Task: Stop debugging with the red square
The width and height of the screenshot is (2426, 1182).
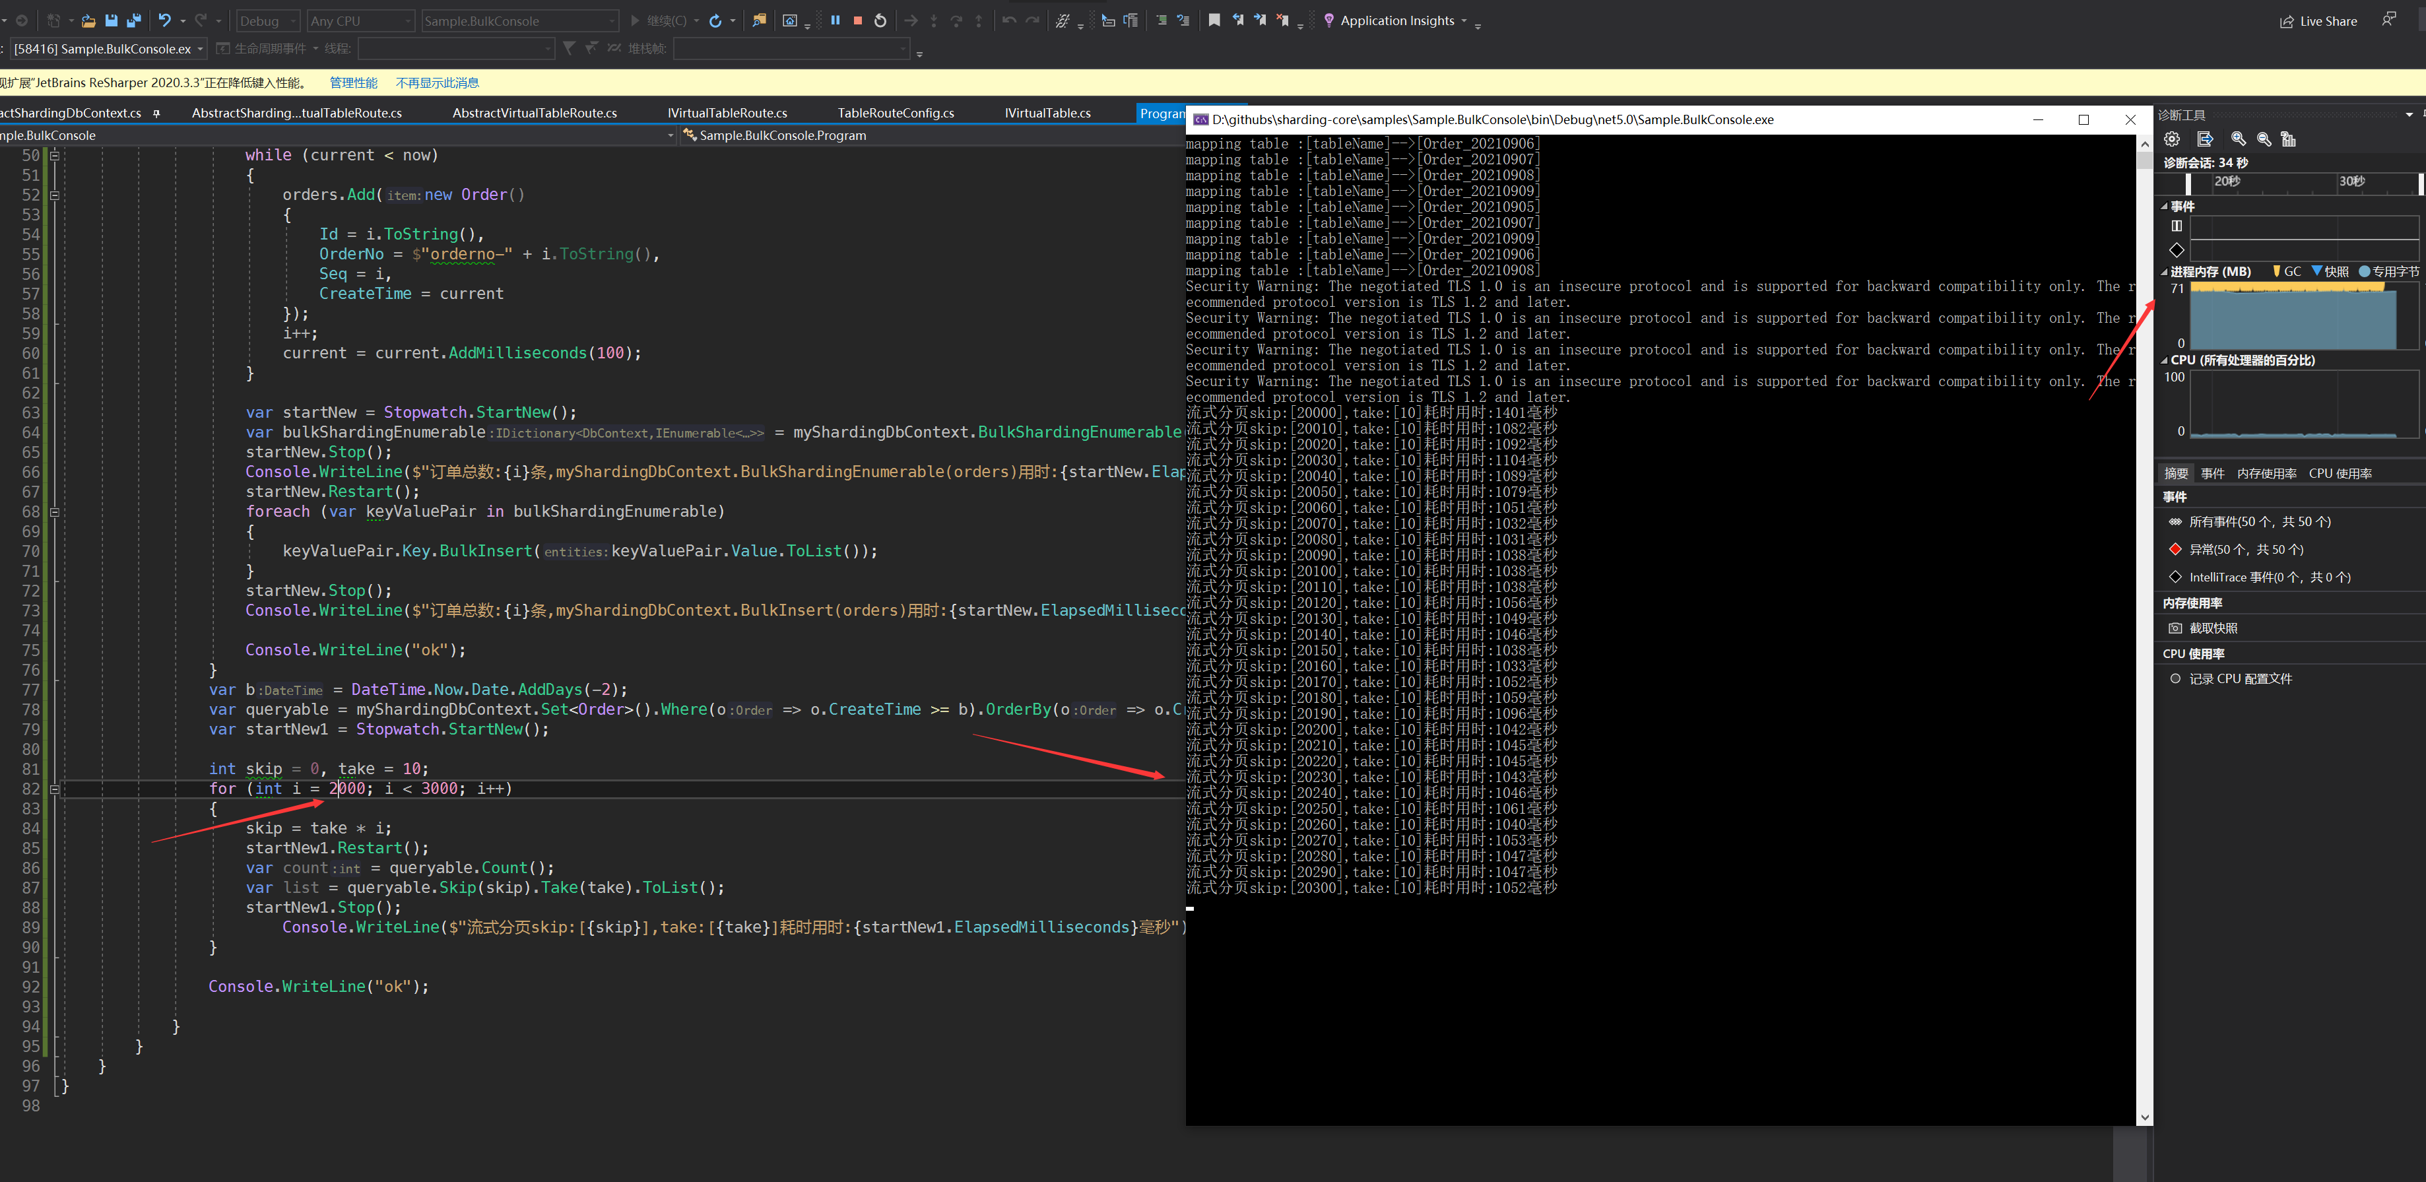Action: (x=857, y=20)
